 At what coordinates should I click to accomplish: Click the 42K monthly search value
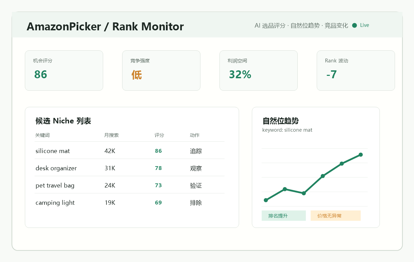point(110,151)
